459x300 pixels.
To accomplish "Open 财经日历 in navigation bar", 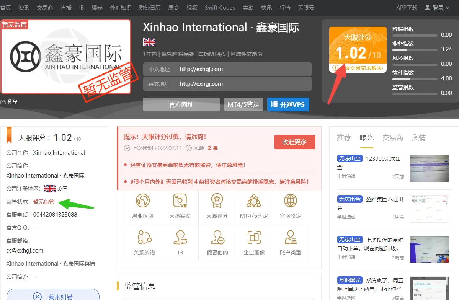I will [x=150, y=8].
